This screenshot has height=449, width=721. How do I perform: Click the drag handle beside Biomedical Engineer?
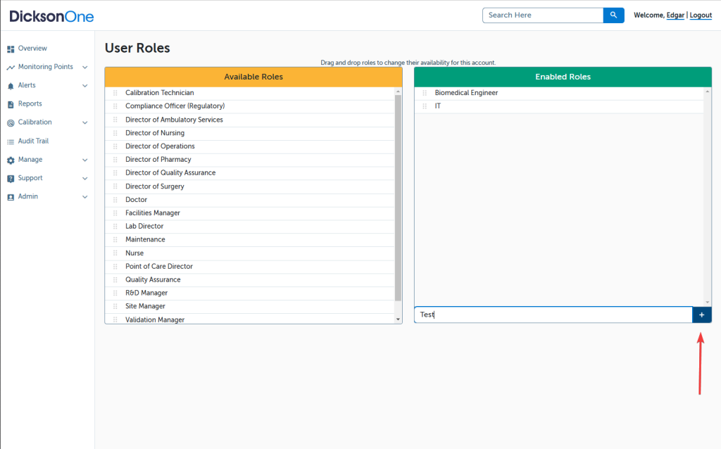(x=425, y=93)
